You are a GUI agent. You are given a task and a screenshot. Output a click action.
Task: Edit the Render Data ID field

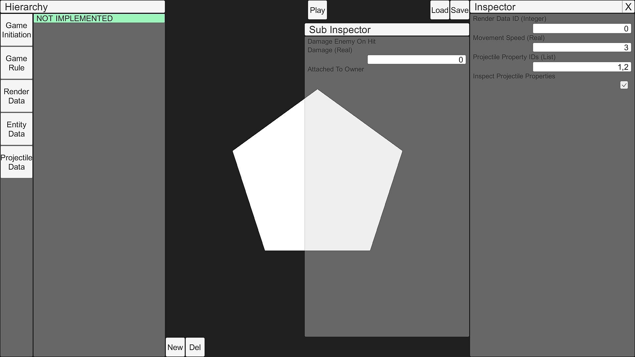click(x=582, y=29)
